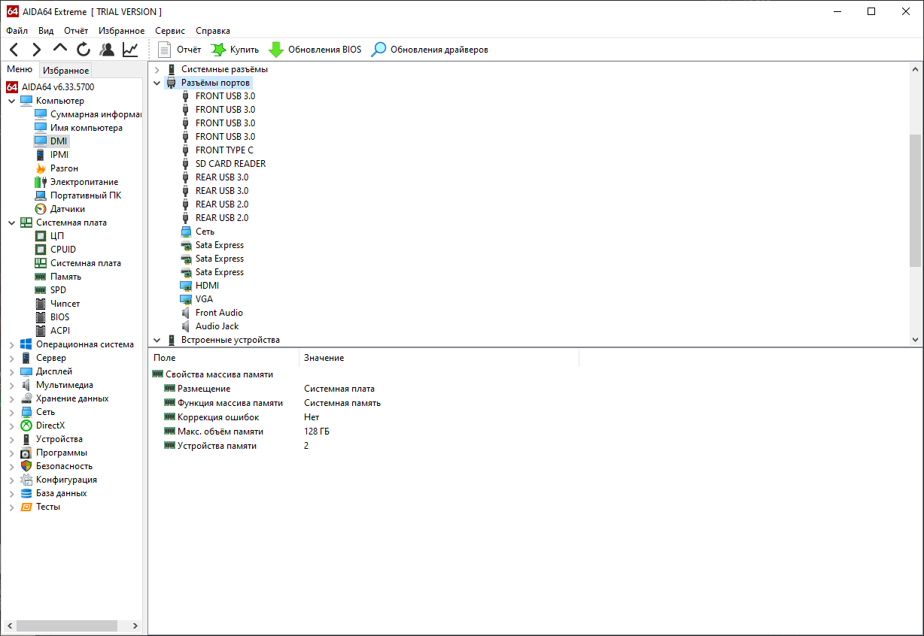Expand the Операционная система node

[x=11, y=344]
